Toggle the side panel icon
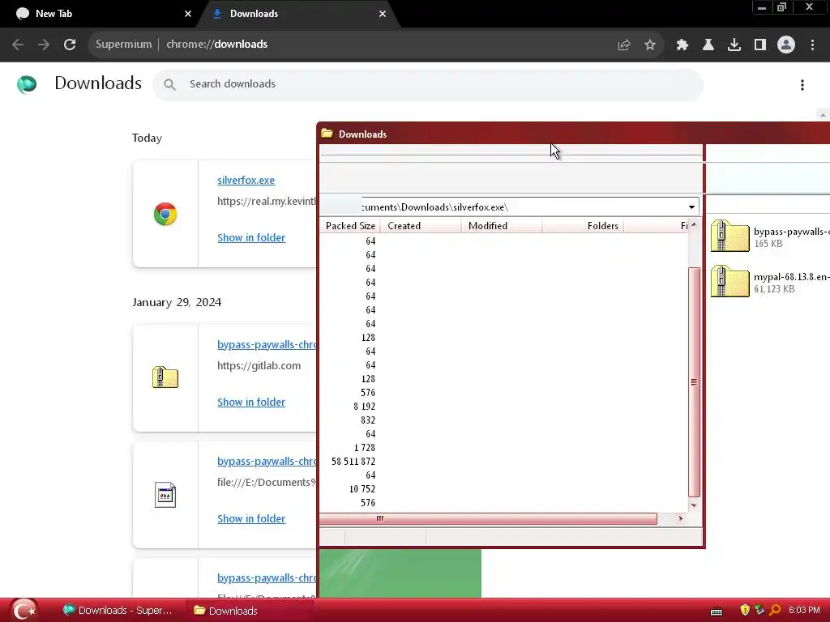 point(760,45)
